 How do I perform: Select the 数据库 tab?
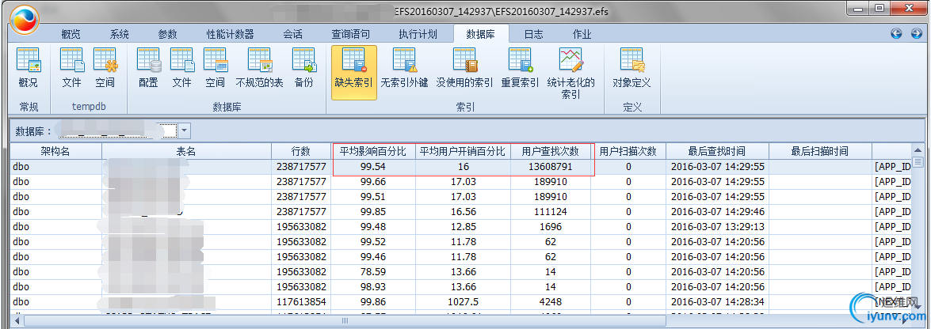point(479,34)
